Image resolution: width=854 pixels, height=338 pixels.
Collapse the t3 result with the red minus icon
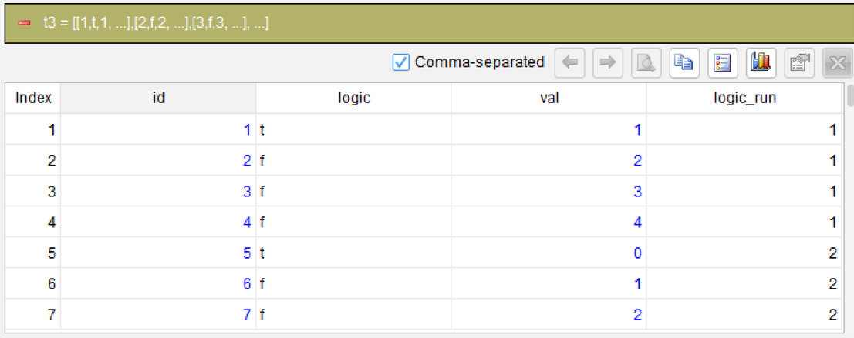tap(23, 23)
